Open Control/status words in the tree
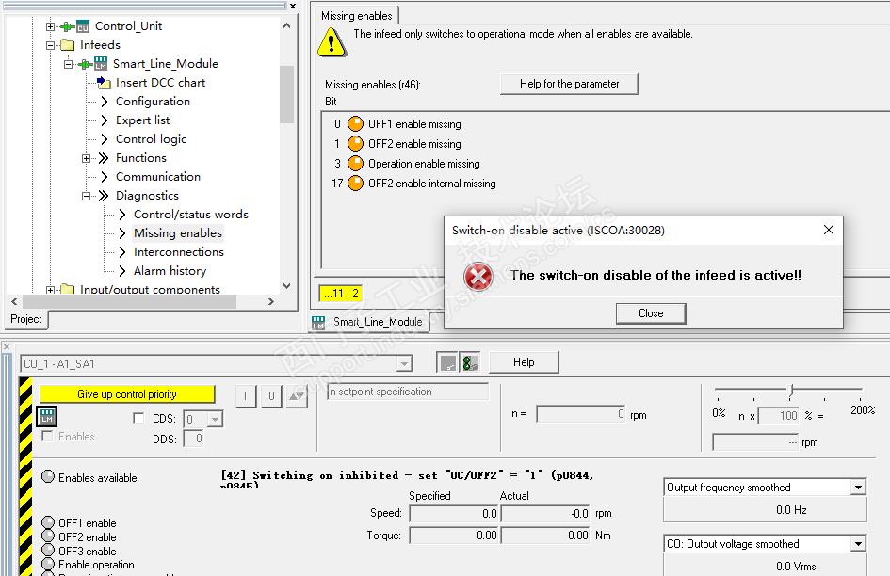This screenshot has height=576, width=890. pyautogui.click(x=190, y=215)
